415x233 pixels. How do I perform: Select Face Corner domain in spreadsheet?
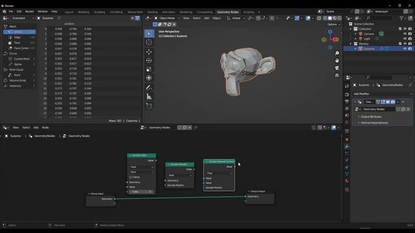20,48
